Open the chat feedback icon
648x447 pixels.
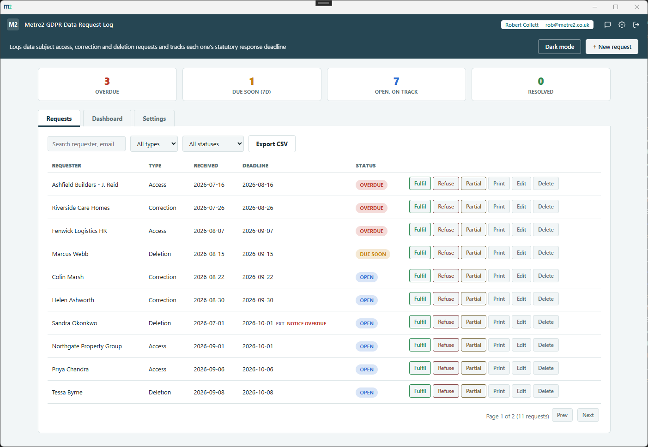tap(608, 25)
